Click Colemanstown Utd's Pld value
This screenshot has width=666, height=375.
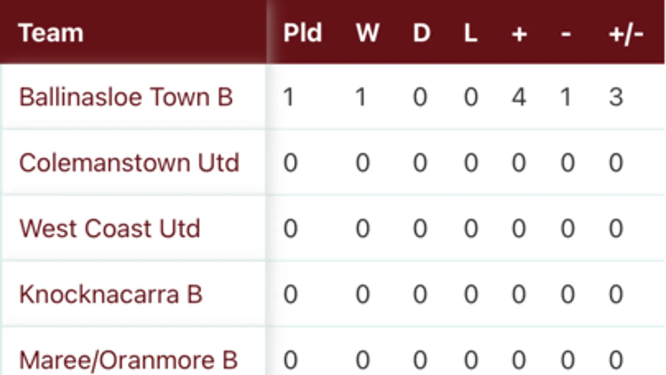coord(290,162)
